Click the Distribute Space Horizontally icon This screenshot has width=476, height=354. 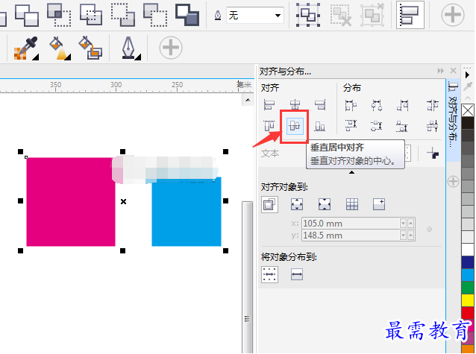coord(433,105)
